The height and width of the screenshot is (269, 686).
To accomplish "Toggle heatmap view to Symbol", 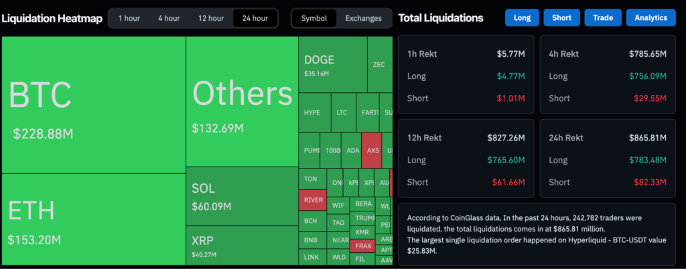I will [314, 18].
